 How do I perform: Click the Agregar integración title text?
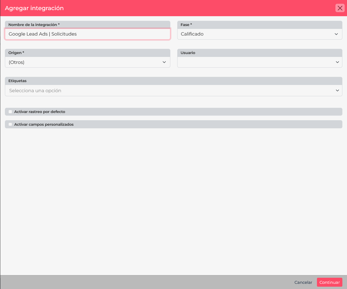34,8
